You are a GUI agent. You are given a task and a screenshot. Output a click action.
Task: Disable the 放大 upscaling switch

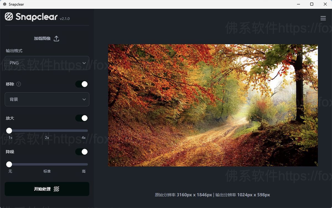81,118
